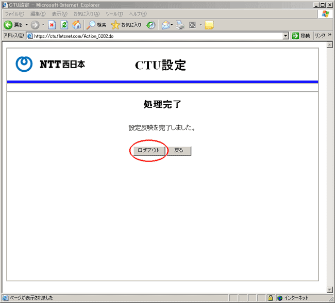Open the 編集(E) menu
This screenshot has width=335, height=303.
38,14
